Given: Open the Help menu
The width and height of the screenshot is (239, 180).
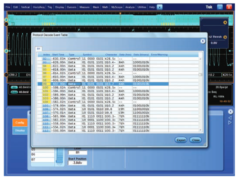Looking at the screenshot, I should (x=152, y=7).
